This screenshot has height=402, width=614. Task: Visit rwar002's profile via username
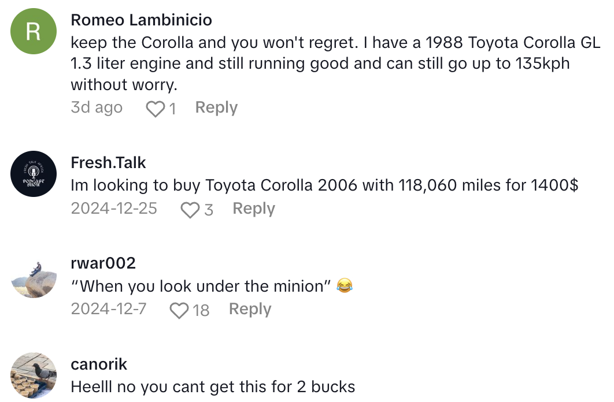[x=103, y=263]
